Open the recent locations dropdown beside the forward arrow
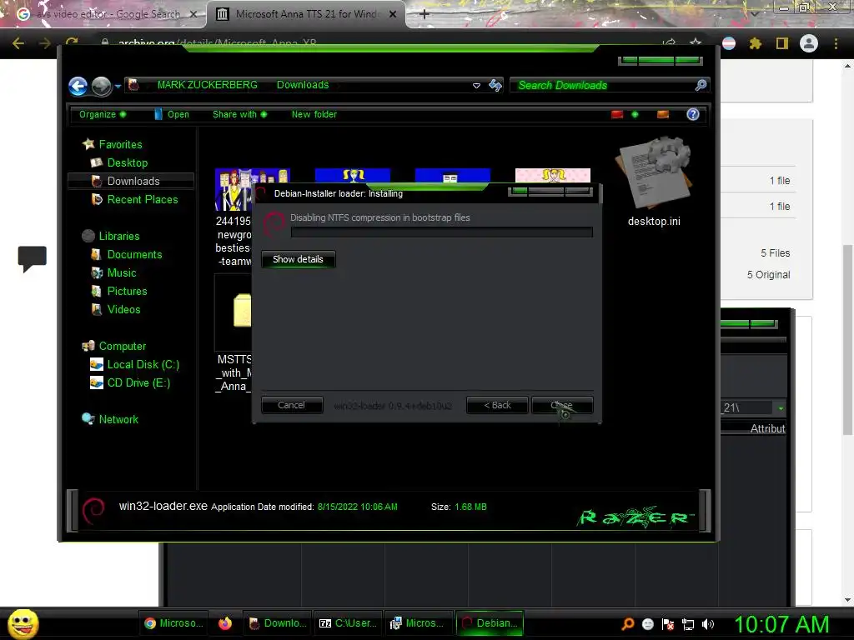This screenshot has height=640, width=854. [x=118, y=86]
